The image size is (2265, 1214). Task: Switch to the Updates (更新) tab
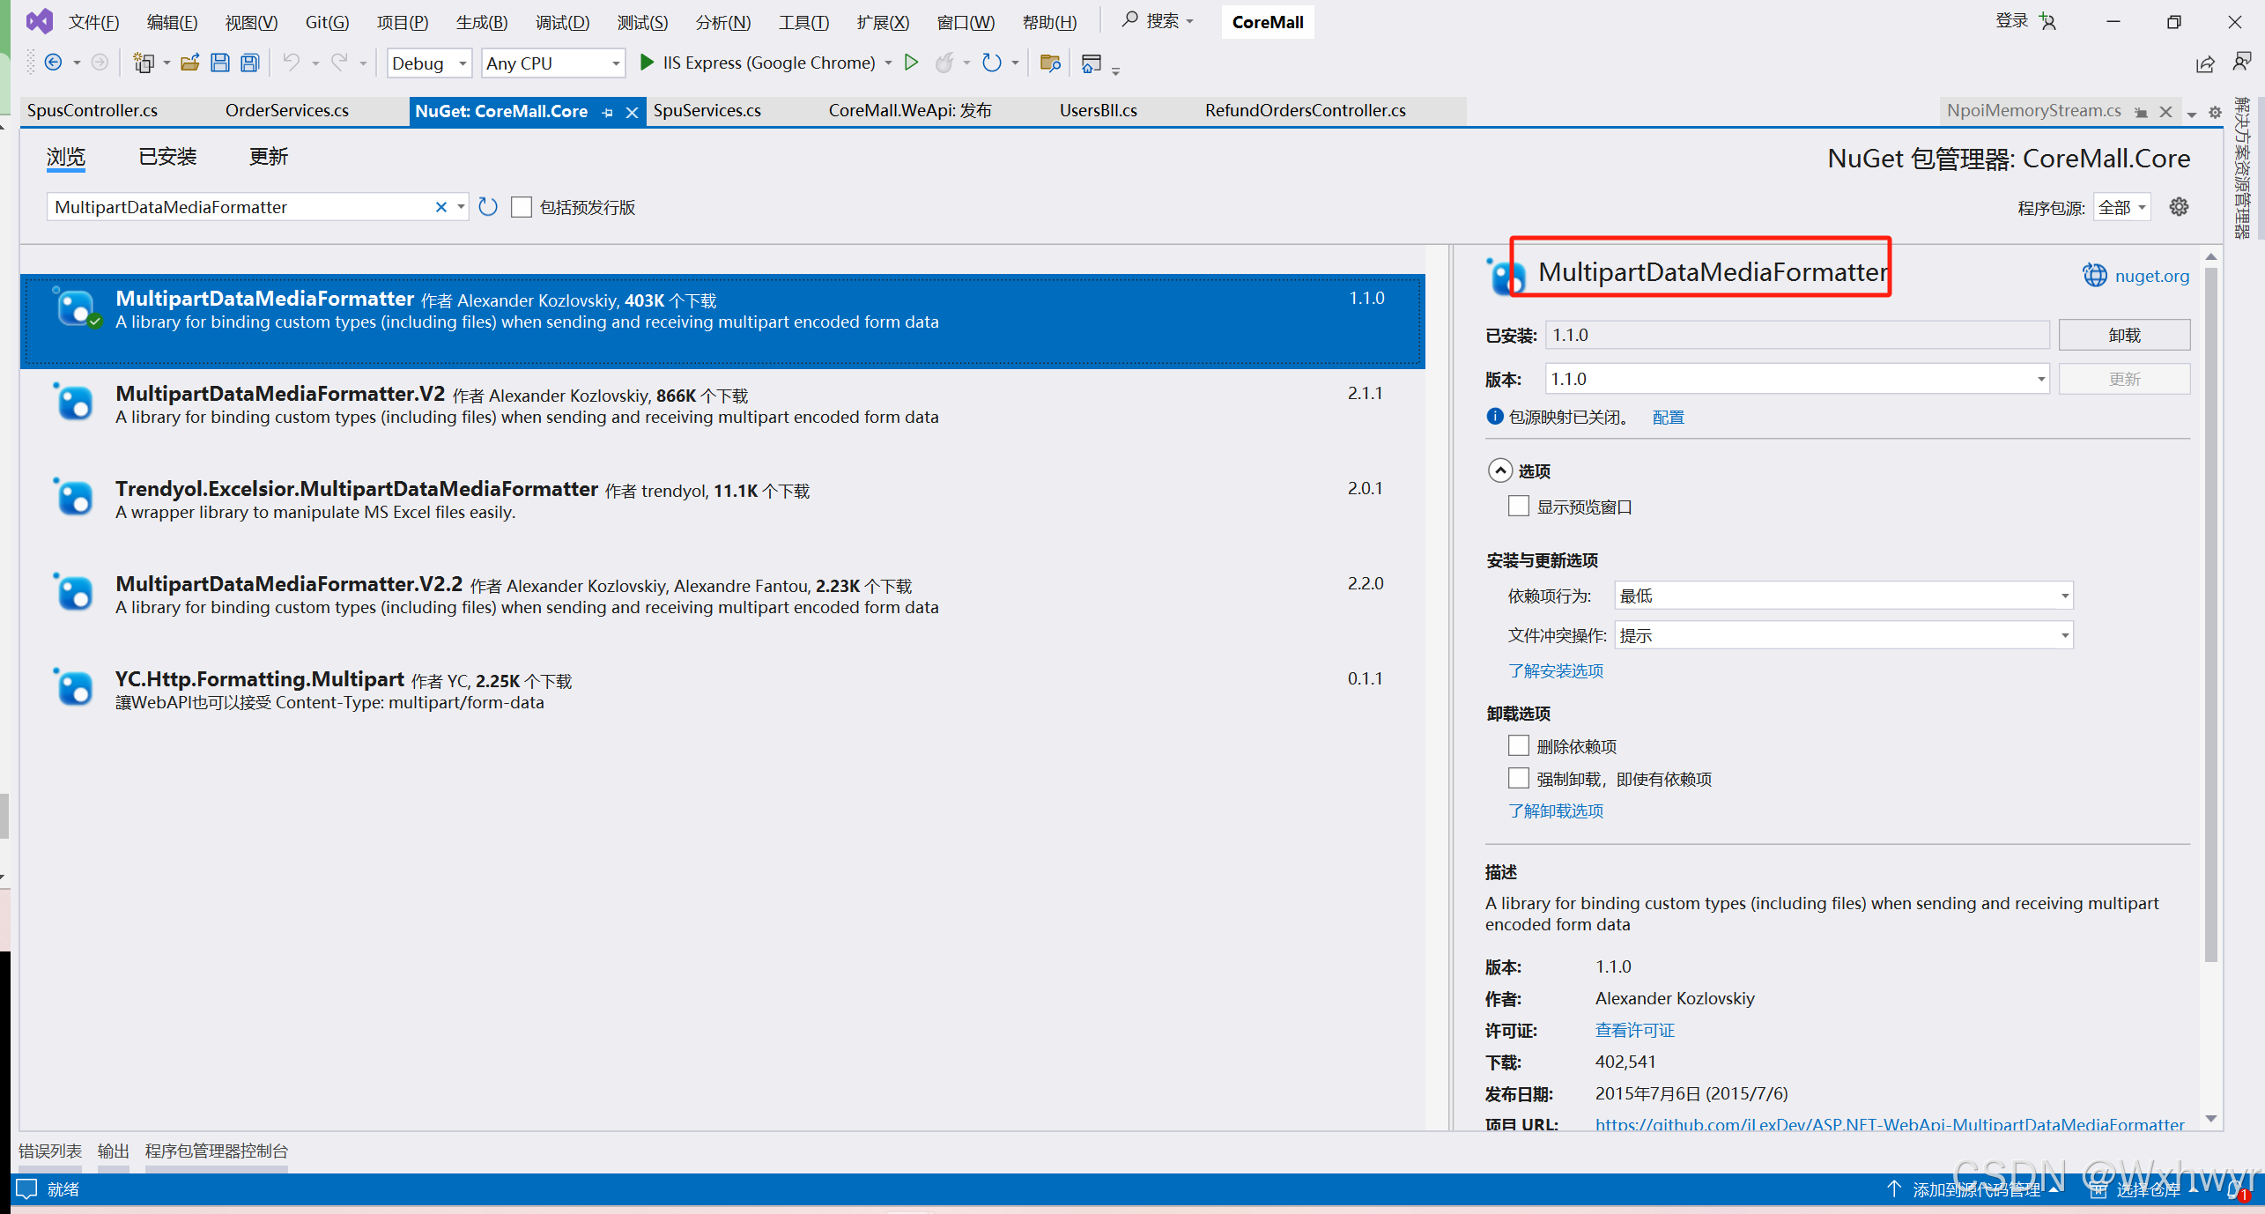point(268,156)
